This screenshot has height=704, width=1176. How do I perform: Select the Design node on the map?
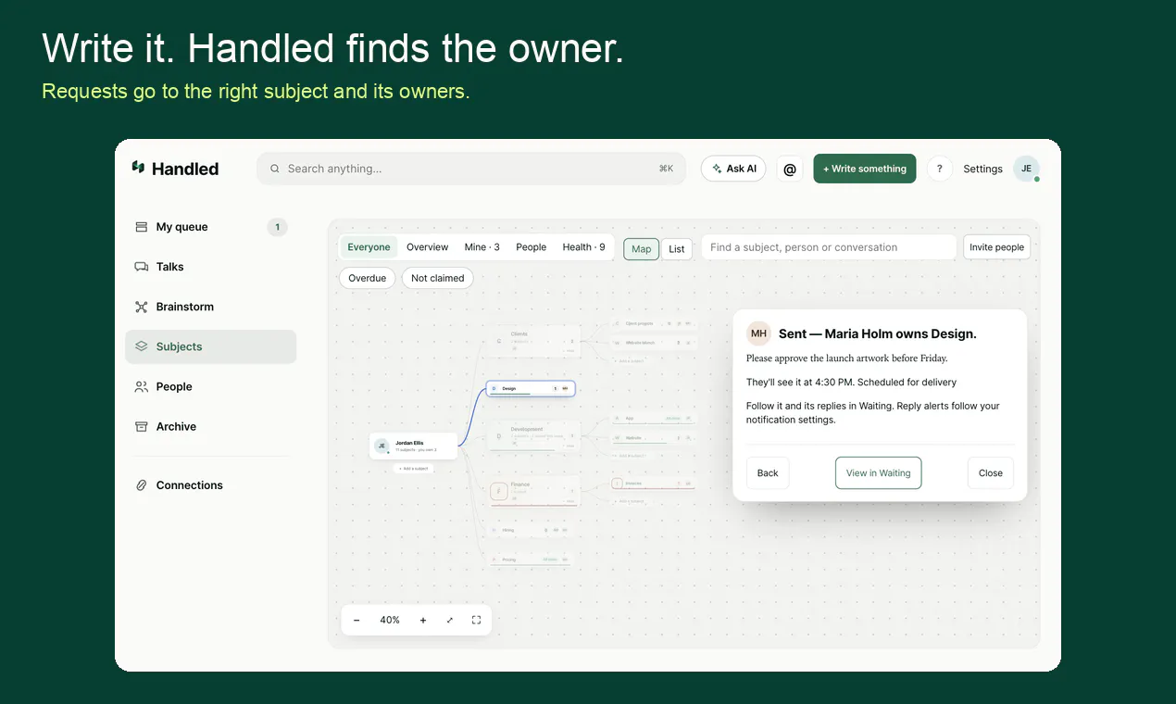pos(531,389)
